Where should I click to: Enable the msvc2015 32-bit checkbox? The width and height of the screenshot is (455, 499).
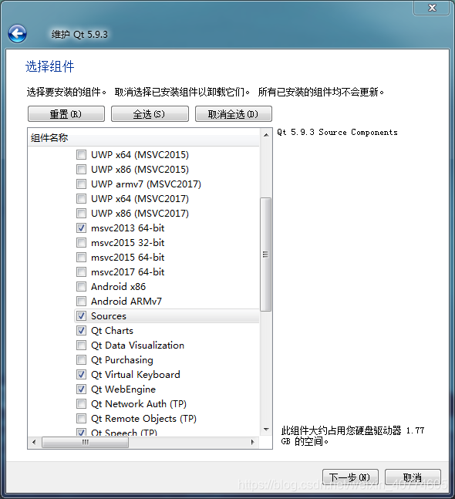[82, 243]
